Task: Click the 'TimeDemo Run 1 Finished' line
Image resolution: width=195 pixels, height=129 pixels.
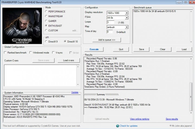Action: coord(97,61)
